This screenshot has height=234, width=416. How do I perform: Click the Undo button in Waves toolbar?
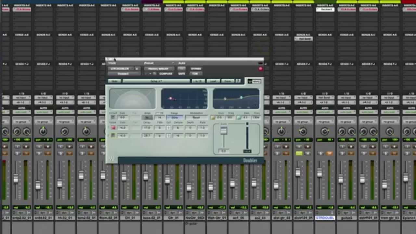pos(114,81)
